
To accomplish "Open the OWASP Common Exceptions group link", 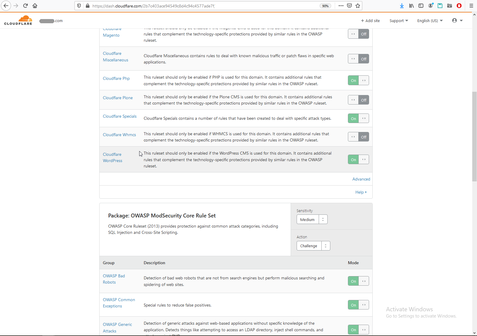I will [x=119, y=303].
